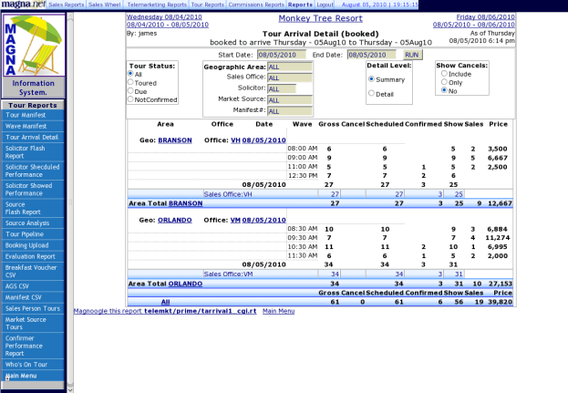The image size is (568, 393).
Task: Select the Toured tour status option
Action: [x=130, y=82]
